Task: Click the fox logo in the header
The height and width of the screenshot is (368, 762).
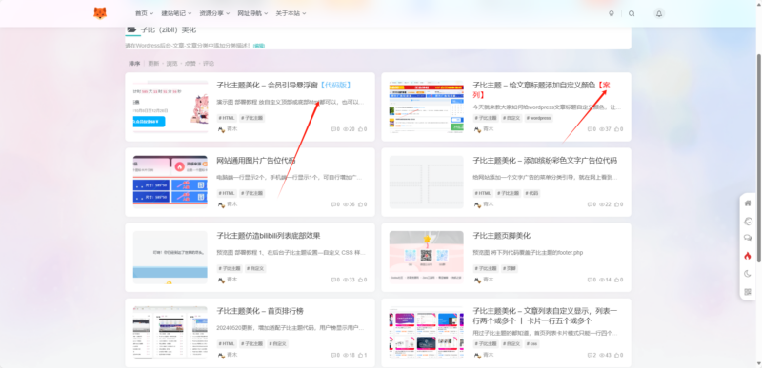Action: [x=100, y=13]
